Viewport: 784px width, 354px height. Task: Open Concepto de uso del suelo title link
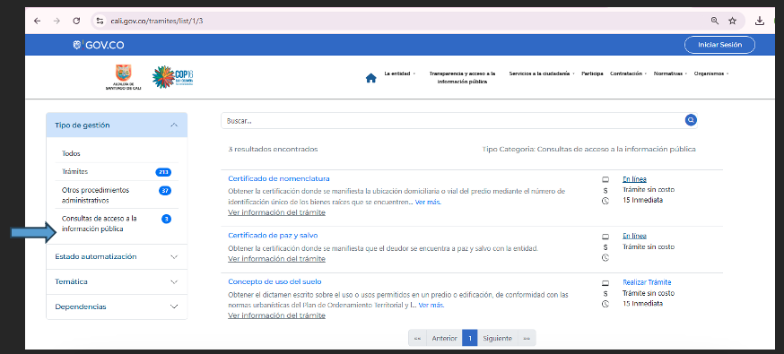(x=274, y=281)
